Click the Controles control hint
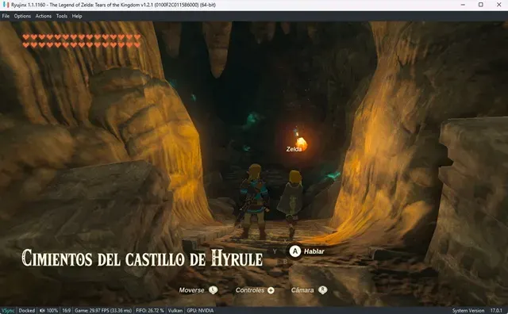Viewport: 508px width, 314px height. click(x=250, y=290)
